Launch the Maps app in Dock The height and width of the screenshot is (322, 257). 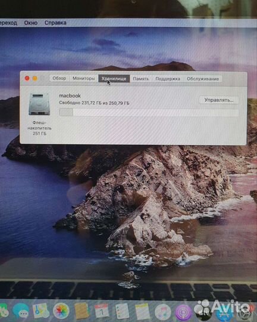pyautogui.click(x=40, y=311)
